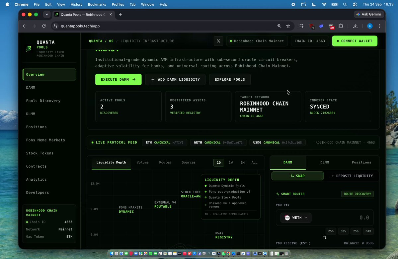The width and height of the screenshot is (398, 259).
Task: Swap pay and receive tokens arrows
Action: tap(325, 238)
